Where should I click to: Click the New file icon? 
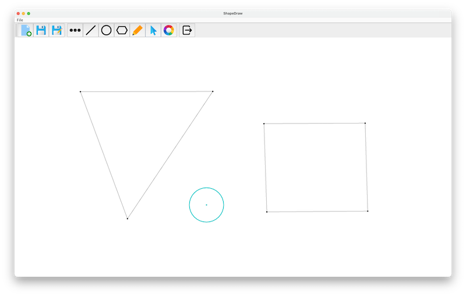tap(26, 30)
